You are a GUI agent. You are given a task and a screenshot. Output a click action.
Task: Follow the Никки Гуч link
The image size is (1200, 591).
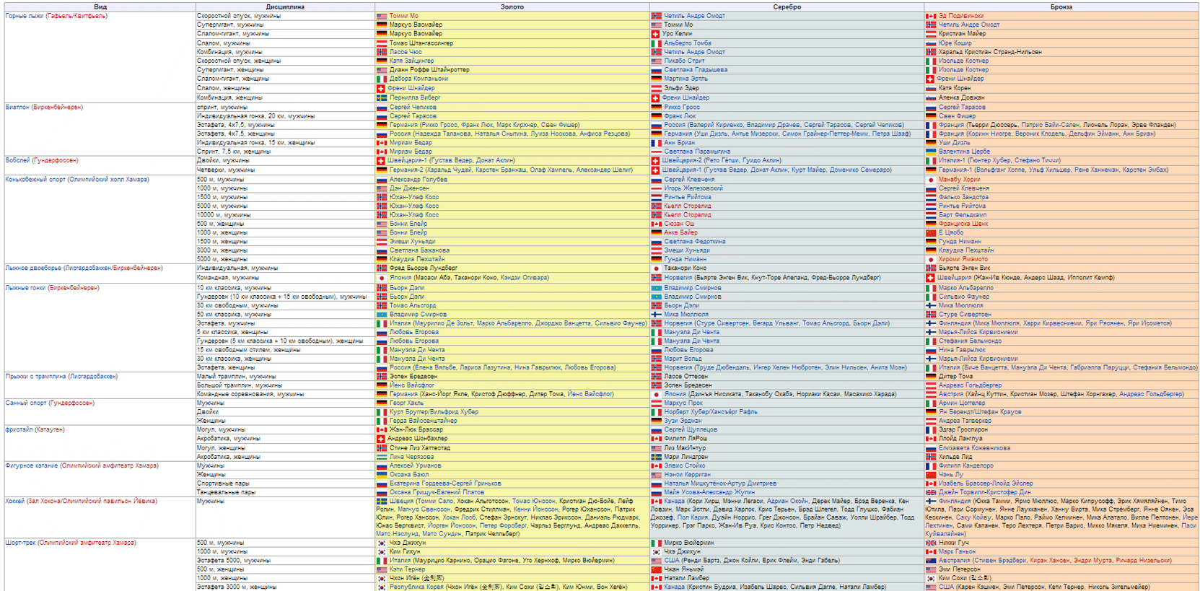pos(953,543)
